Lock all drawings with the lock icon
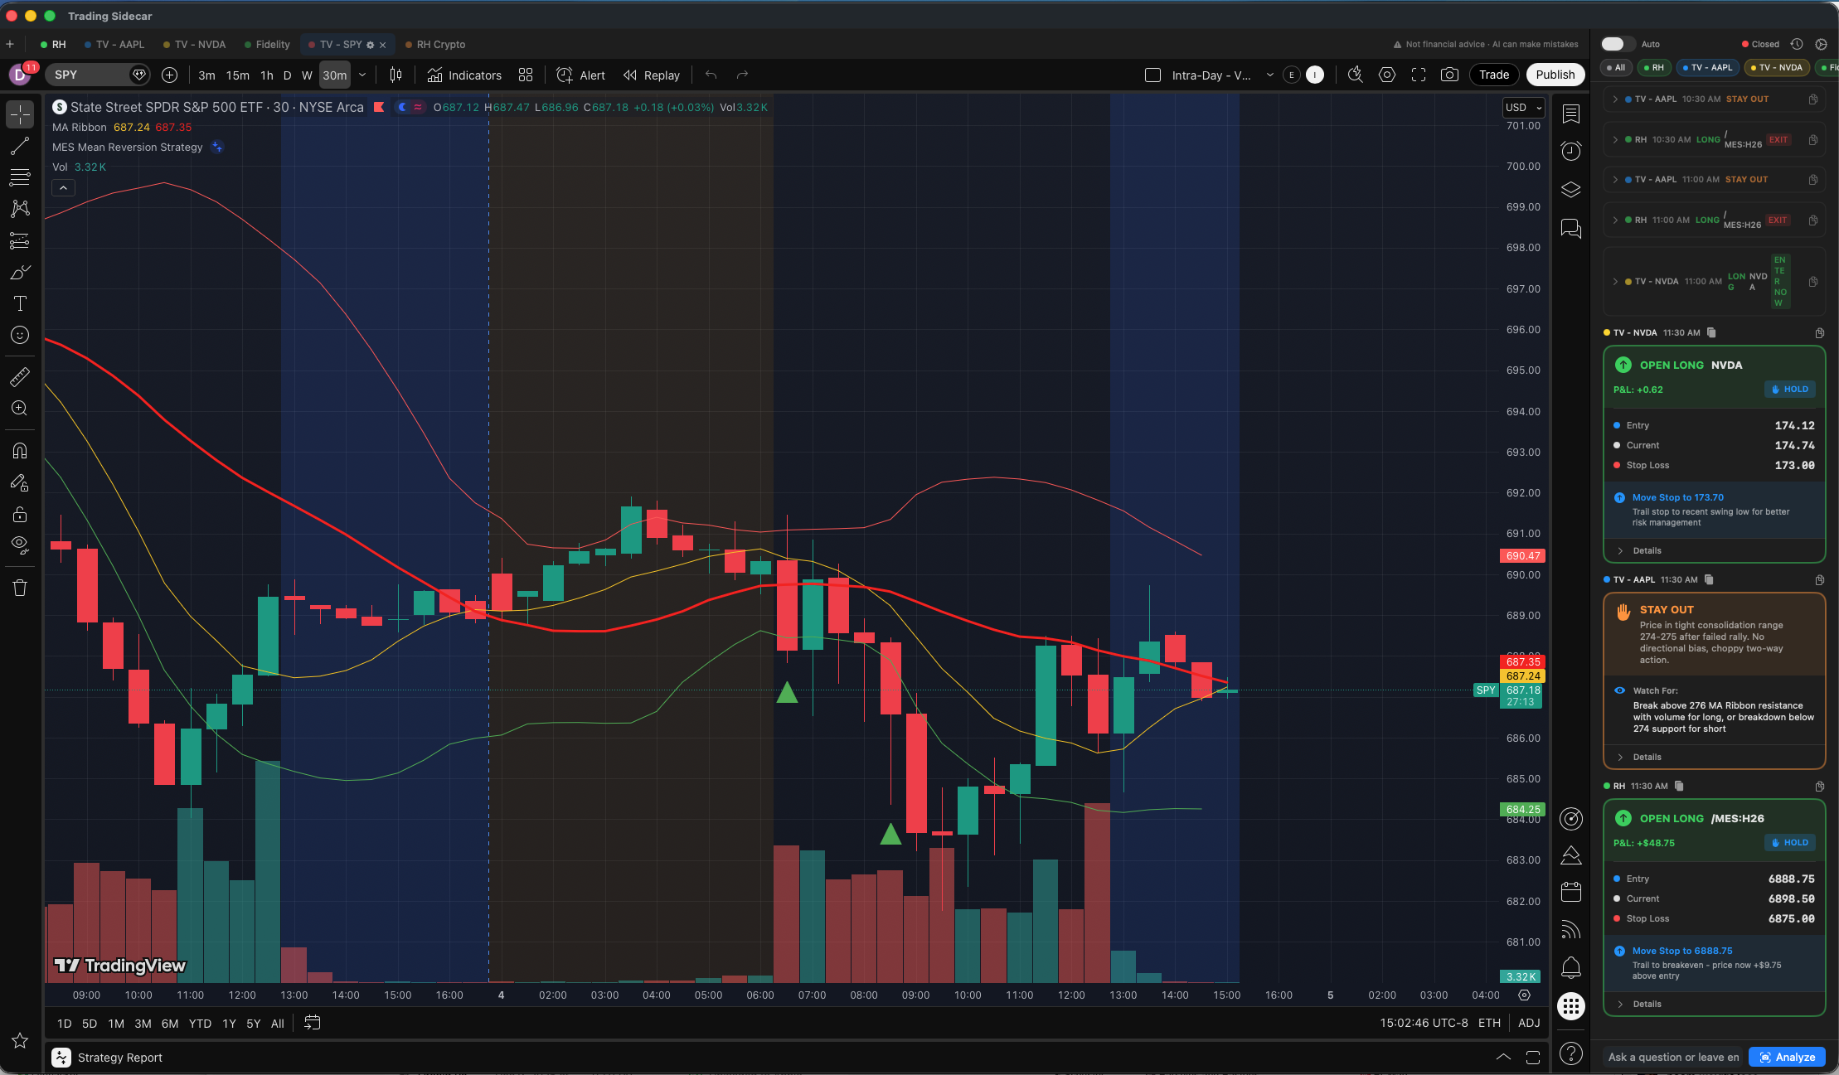 20,514
